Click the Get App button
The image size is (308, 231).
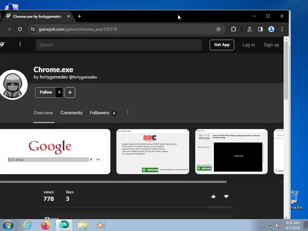click(222, 45)
